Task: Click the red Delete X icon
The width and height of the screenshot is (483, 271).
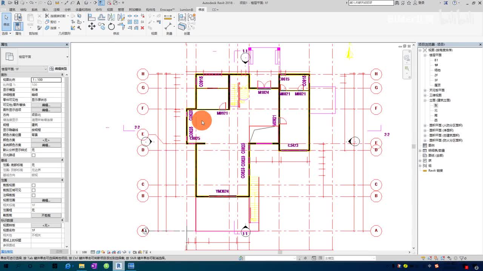Action: coord(142,28)
